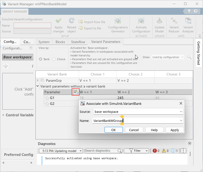Click the errors count icon in Diagnostics

click(155, 151)
